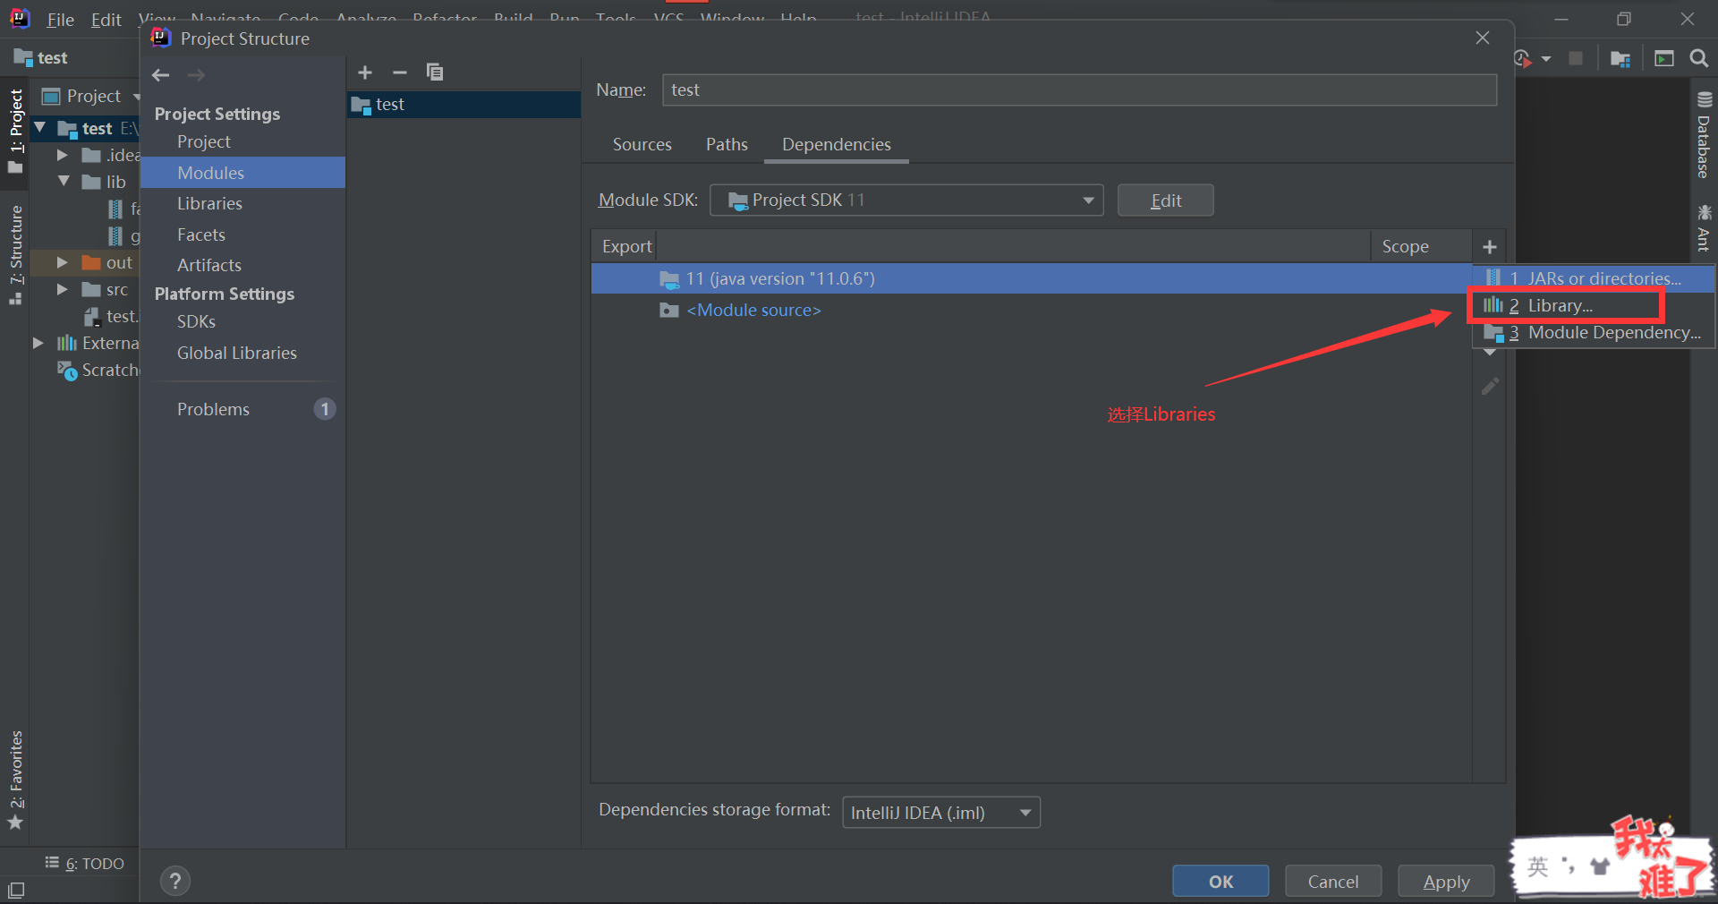Select SDKs under Platform Settings
1718x904 pixels.
[x=242, y=322]
